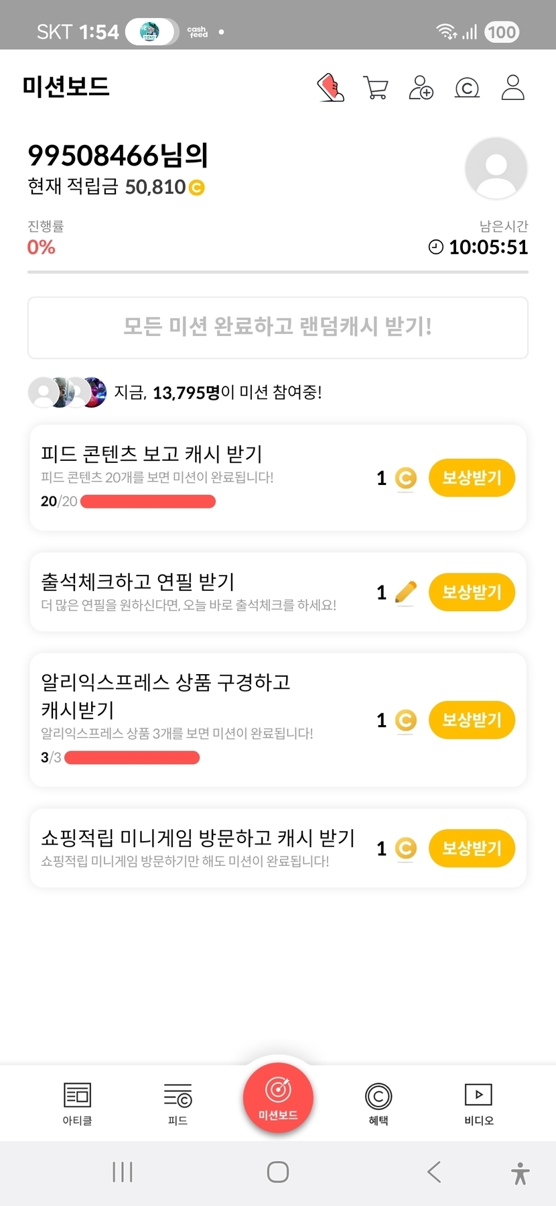This screenshot has width=556, height=1206.
Task: Tap the gray profile avatar picture
Action: coord(496,168)
